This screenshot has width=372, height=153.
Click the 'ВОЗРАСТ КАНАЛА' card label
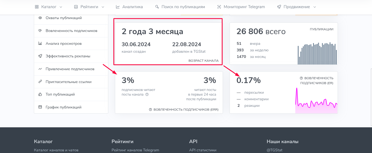204,61
